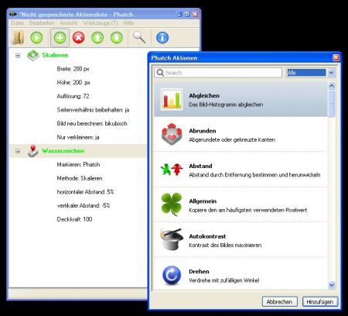Click Auflösung: 72 value
Image resolution: width=348 pixels, height=316 pixels.
[73, 96]
